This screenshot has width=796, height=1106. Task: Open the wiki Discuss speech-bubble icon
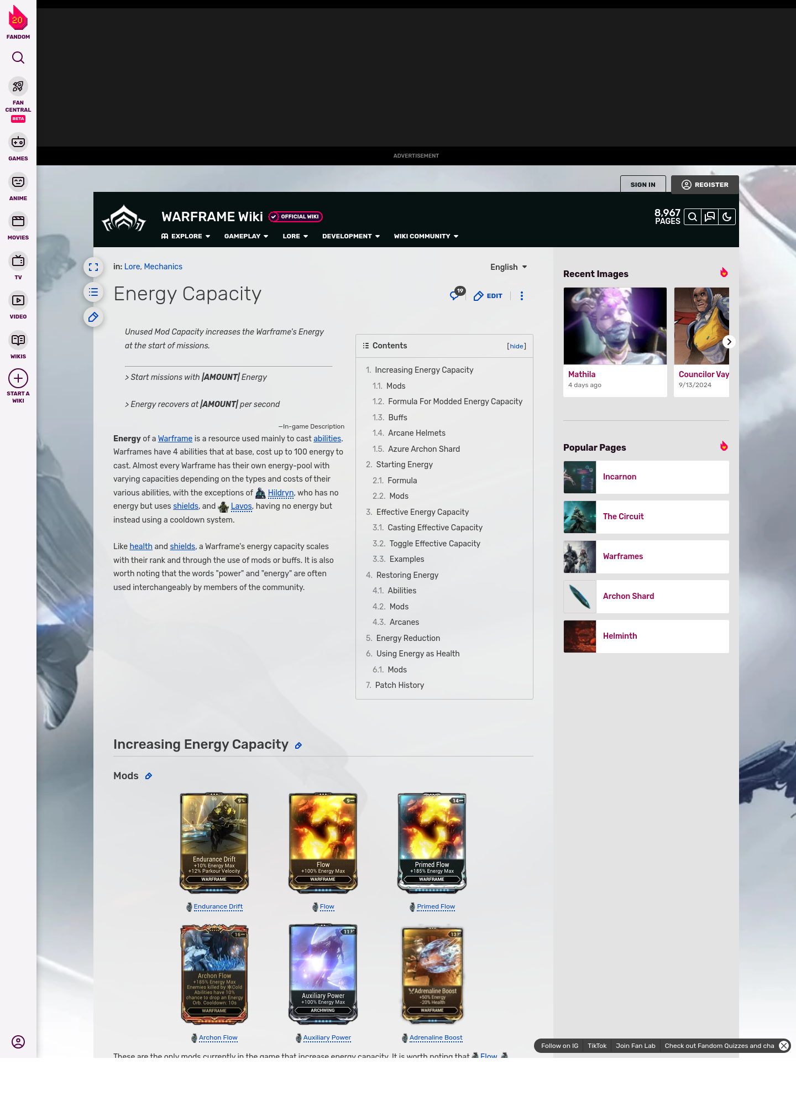click(710, 217)
